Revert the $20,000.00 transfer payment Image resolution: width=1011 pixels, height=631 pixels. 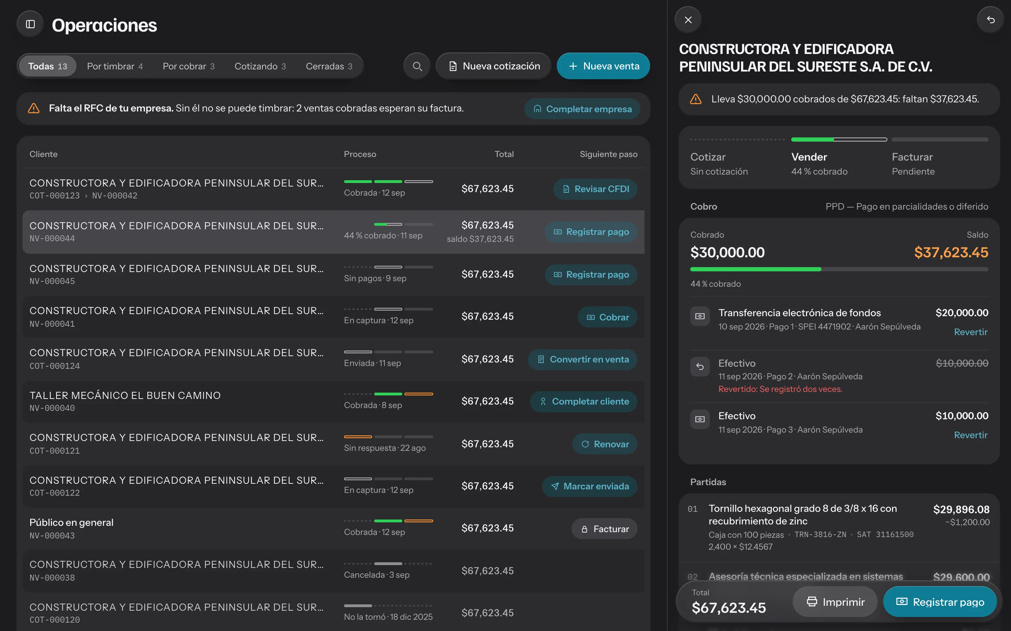pyautogui.click(x=971, y=332)
